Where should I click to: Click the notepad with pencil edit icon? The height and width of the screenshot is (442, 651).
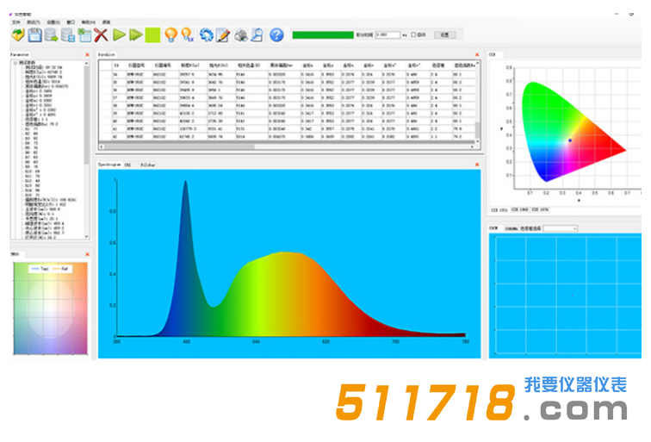coord(223,35)
